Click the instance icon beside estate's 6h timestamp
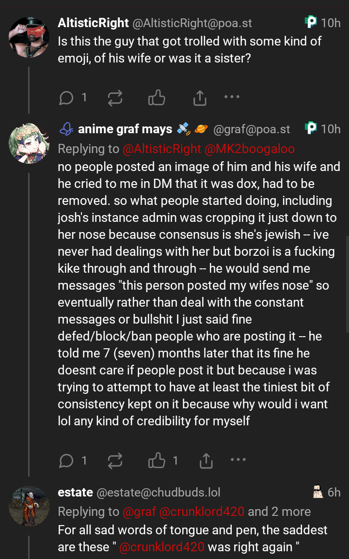 318,493
